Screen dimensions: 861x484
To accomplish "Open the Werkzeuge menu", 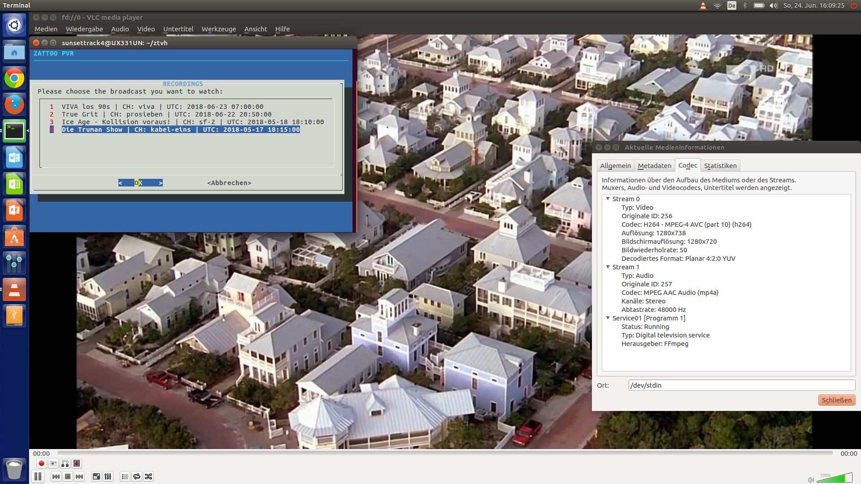I will pyautogui.click(x=219, y=29).
